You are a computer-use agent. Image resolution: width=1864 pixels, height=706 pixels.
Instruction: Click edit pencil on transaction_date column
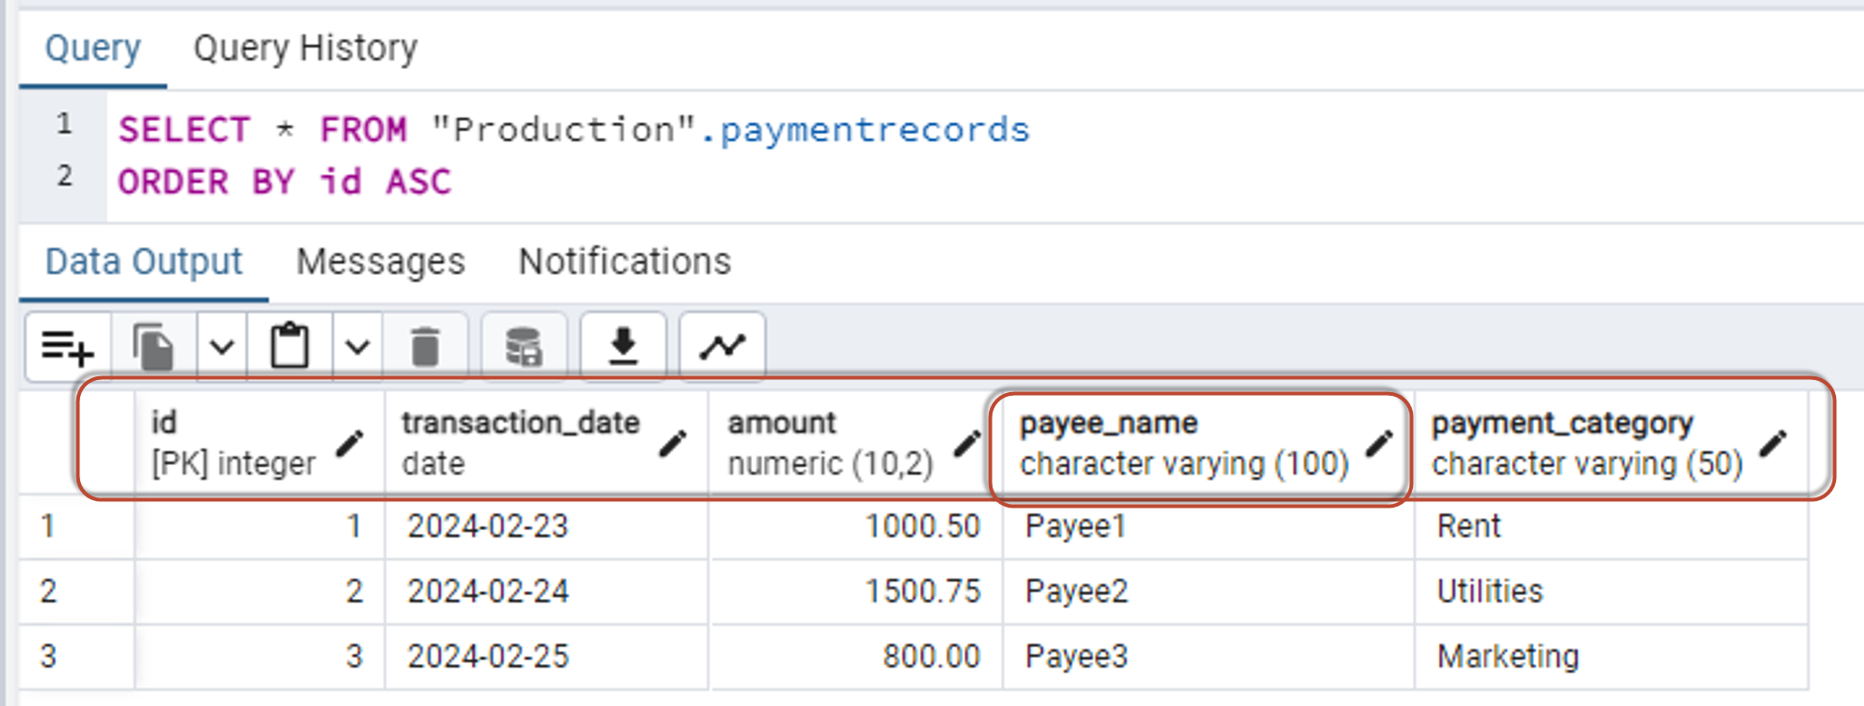[x=672, y=443]
